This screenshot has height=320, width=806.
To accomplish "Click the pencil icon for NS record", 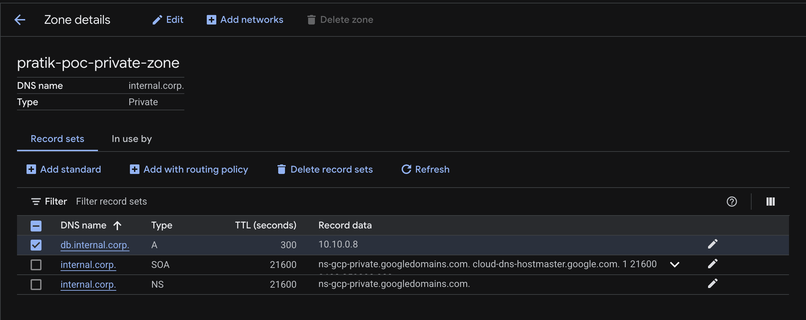I will tap(712, 284).
